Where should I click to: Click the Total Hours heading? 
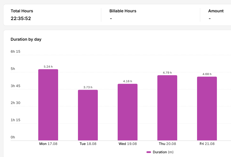tap(22, 11)
